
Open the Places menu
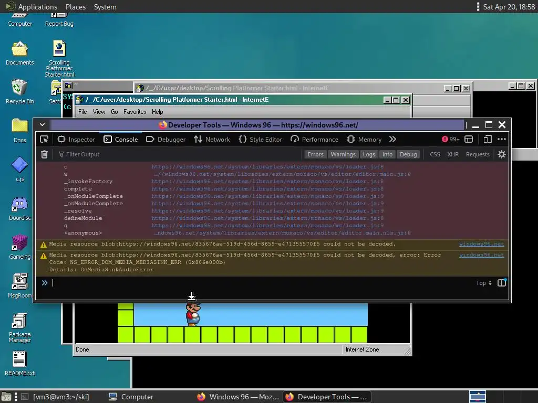click(x=76, y=6)
